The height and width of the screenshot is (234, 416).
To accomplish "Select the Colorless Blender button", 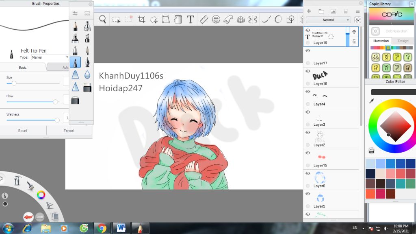I will 375,31.
